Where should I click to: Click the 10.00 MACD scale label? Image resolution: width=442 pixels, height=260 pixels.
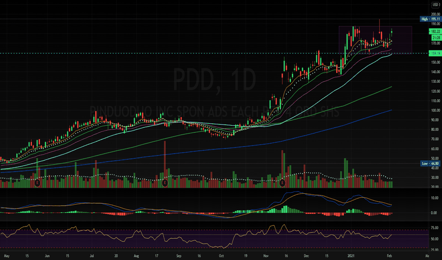pyautogui.click(x=434, y=198)
